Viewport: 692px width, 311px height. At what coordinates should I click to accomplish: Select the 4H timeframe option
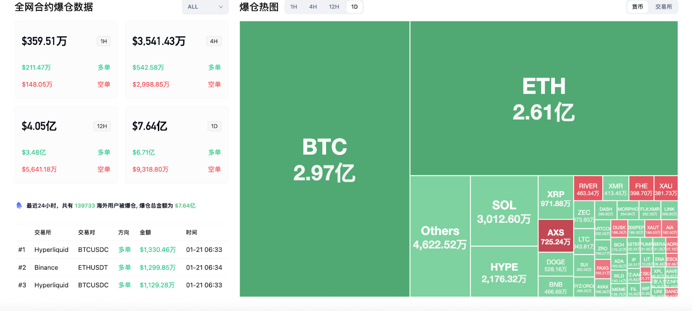[313, 7]
